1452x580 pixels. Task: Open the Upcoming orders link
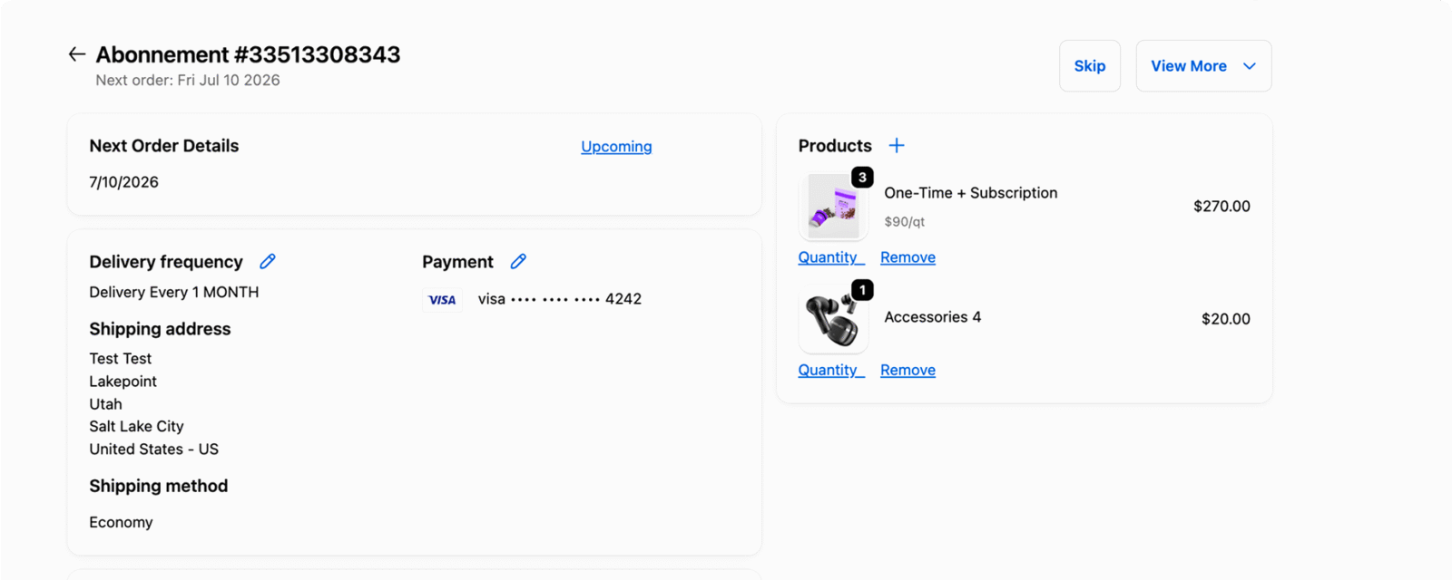pyautogui.click(x=616, y=147)
